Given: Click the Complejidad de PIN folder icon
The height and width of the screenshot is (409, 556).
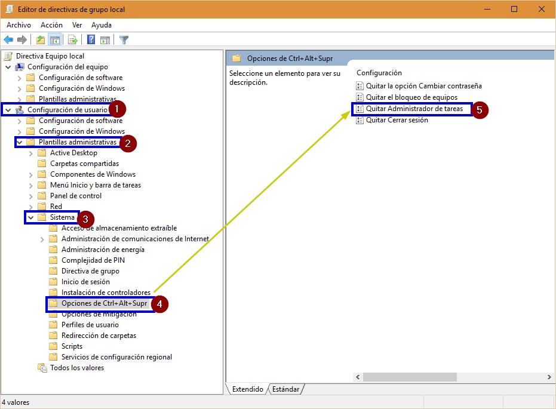Looking at the screenshot, I should click(x=53, y=260).
